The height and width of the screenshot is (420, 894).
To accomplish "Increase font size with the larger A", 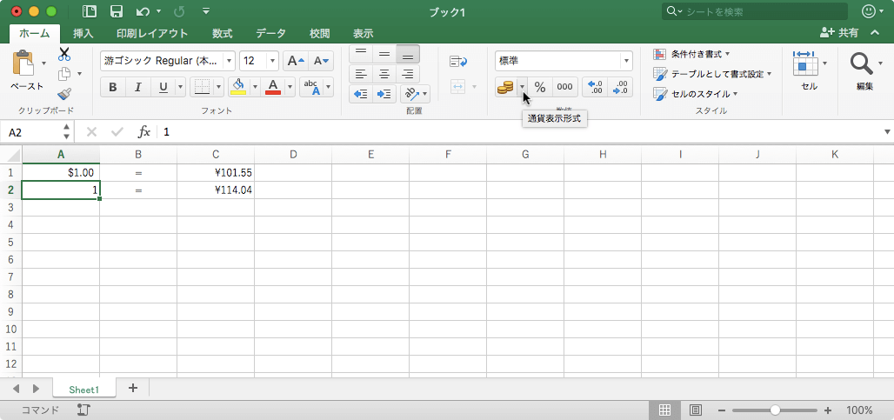I will (x=296, y=61).
